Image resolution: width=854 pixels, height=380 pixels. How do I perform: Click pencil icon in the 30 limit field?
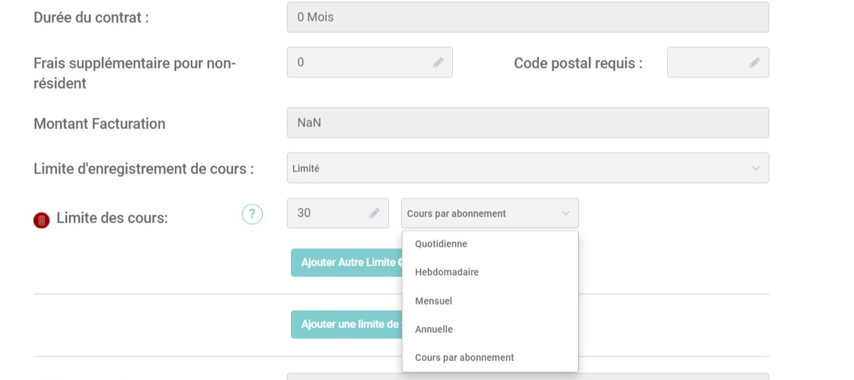pyautogui.click(x=374, y=213)
